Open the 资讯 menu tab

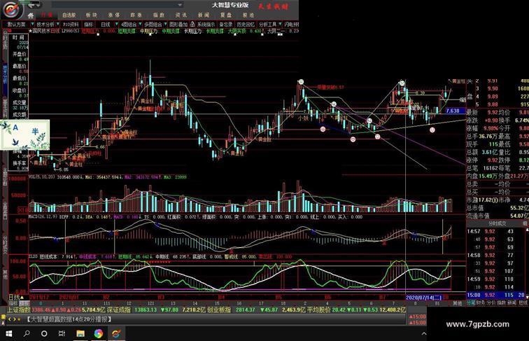[x=181, y=15]
